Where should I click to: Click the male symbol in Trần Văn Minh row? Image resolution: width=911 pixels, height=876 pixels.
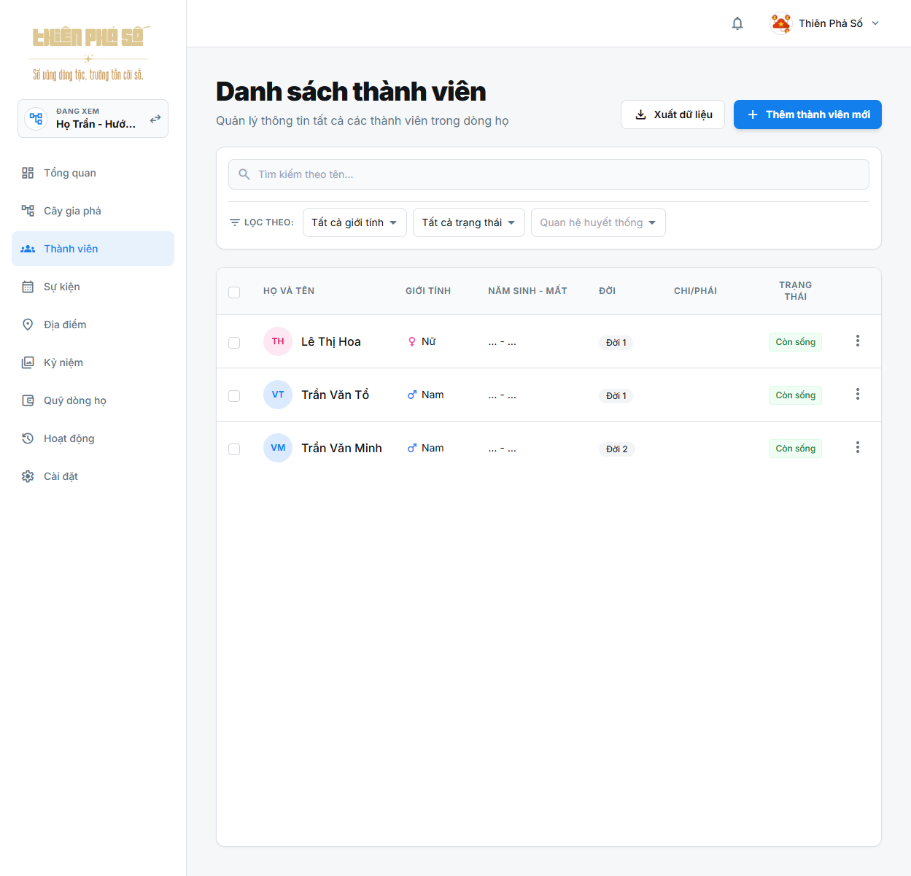coord(412,448)
